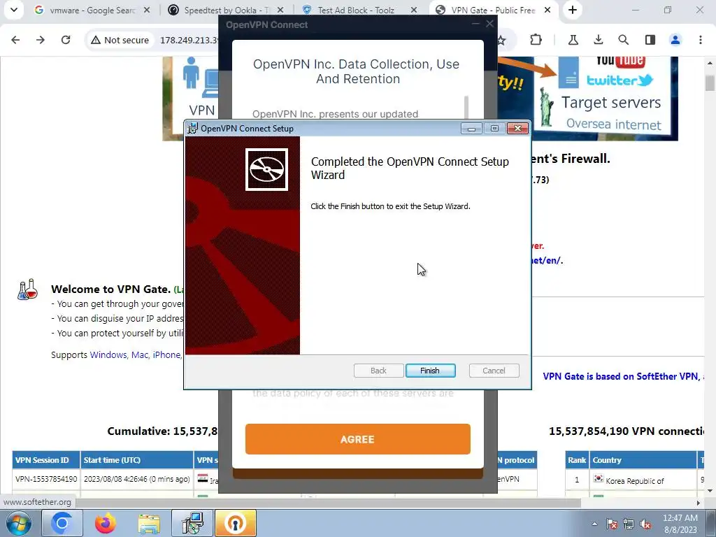Minimize the OpenVPN Connect Setup window

(471, 129)
